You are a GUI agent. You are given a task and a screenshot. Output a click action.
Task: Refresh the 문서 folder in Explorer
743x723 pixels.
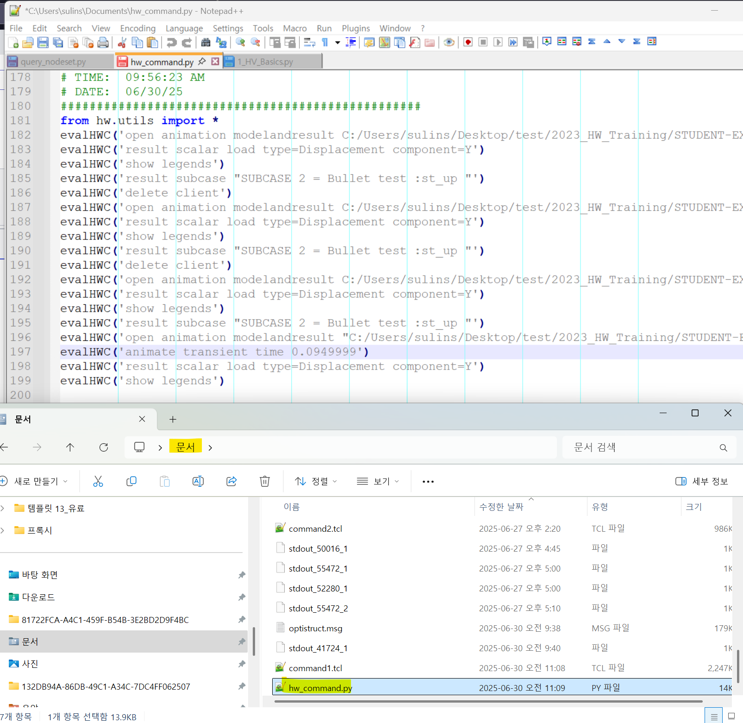coord(104,447)
